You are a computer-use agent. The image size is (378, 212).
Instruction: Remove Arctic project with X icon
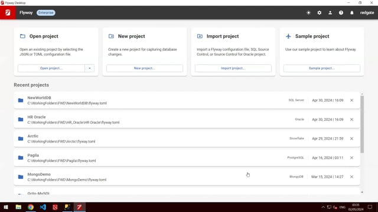click(351, 138)
